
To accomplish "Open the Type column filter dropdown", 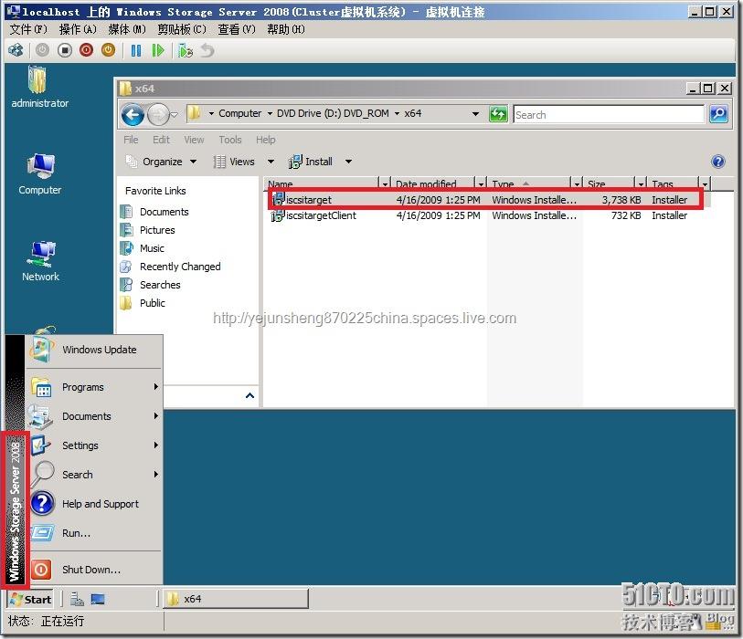I will pyautogui.click(x=577, y=183).
